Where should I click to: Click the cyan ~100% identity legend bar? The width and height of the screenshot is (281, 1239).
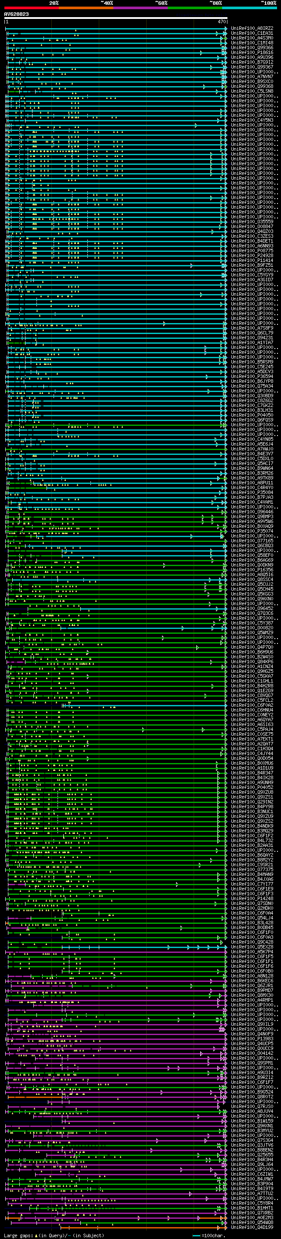[x=249, y=8]
